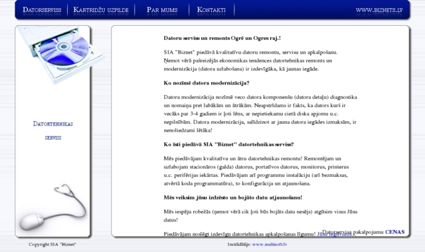This screenshot has width=425, height=252.
Task: Click the 'Copyright SIA Biznet' footer text
Action: click(x=52, y=244)
